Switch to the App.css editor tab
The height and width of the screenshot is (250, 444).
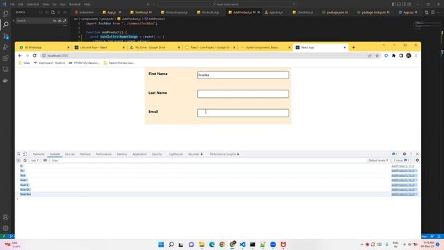click(408, 12)
